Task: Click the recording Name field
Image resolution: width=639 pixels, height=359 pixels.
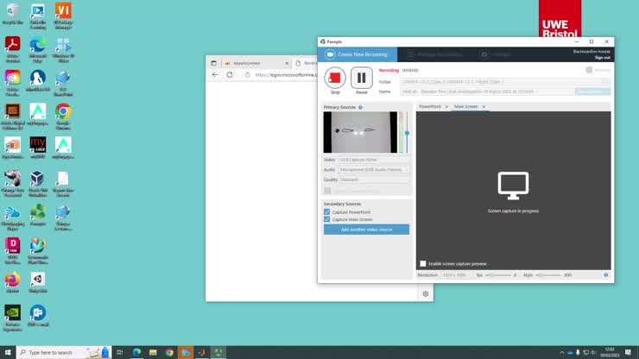Action: pyautogui.click(x=487, y=91)
